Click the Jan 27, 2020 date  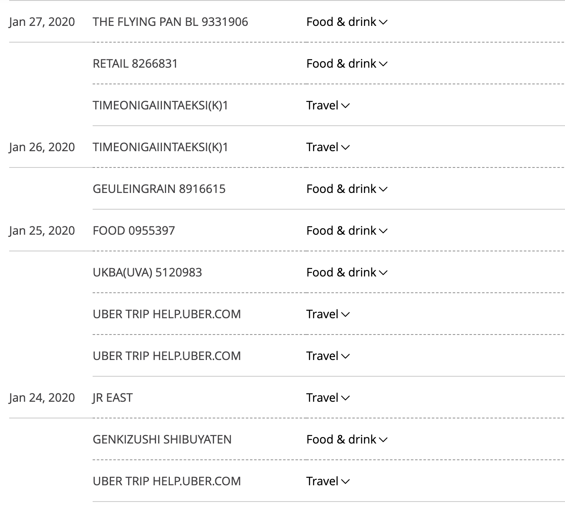tap(42, 22)
